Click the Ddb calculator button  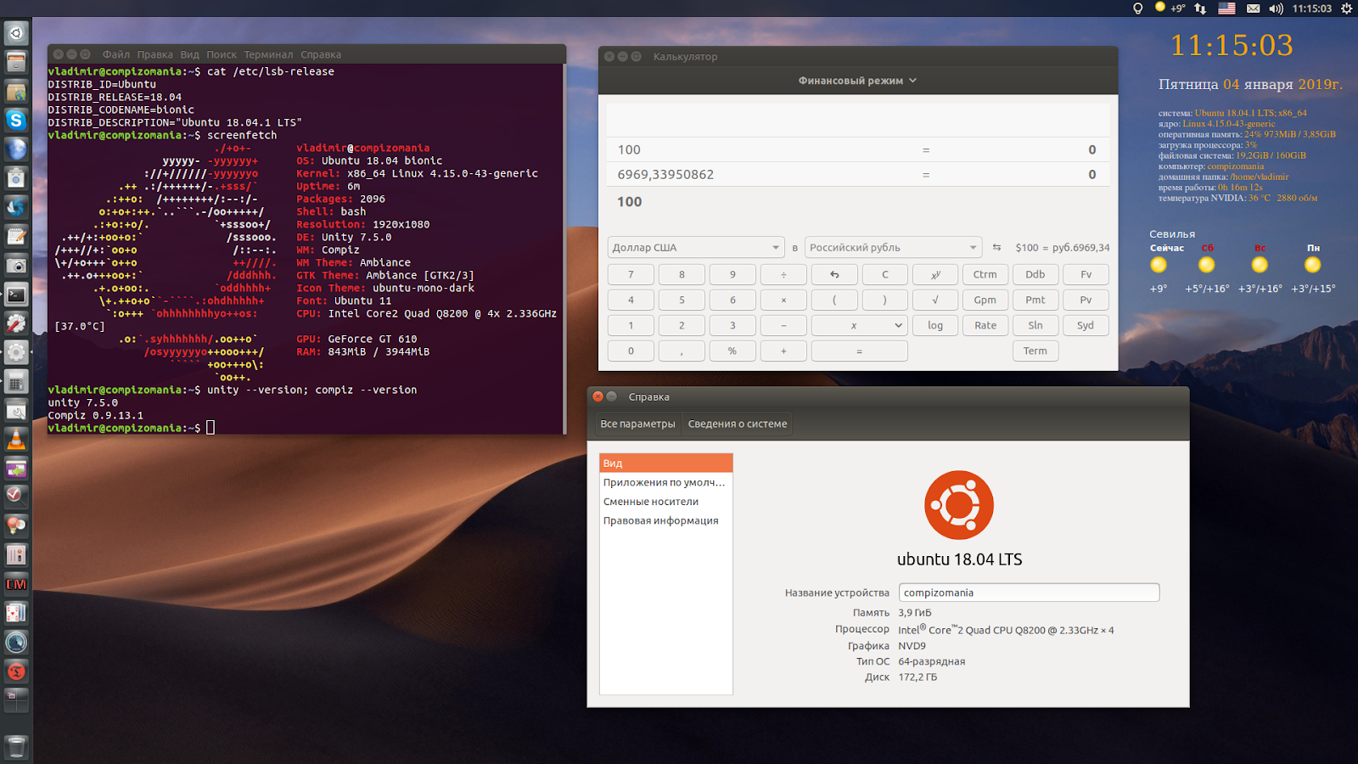1035,274
